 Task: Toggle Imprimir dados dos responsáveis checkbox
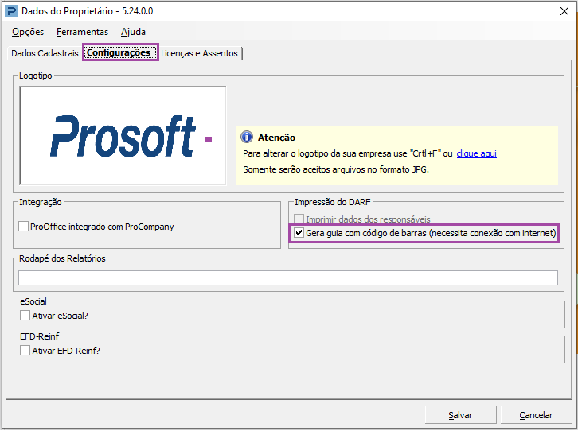click(299, 219)
